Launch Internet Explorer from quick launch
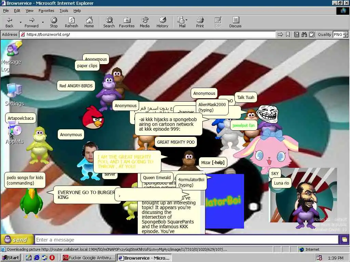This screenshot has width=350, height=262. click(37, 258)
